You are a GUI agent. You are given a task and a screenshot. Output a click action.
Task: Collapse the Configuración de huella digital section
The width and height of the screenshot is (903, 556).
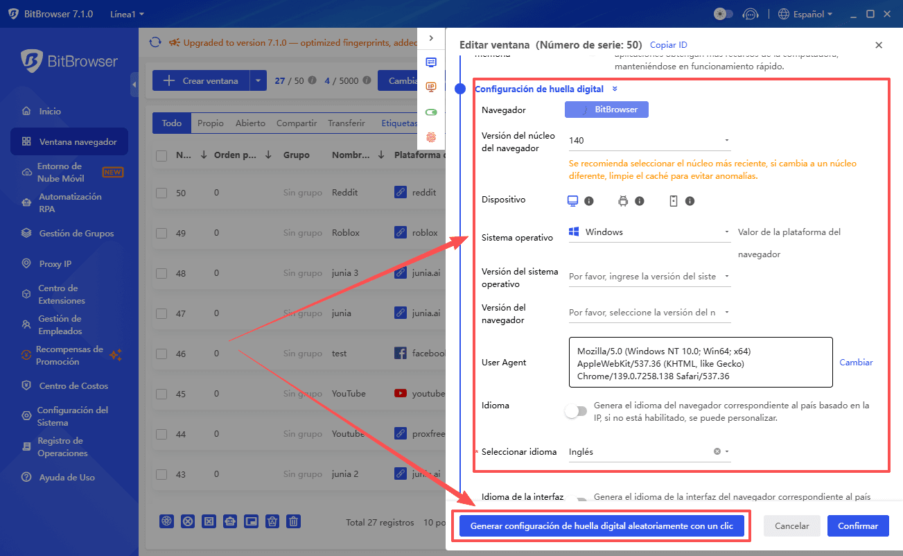(x=614, y=89)
